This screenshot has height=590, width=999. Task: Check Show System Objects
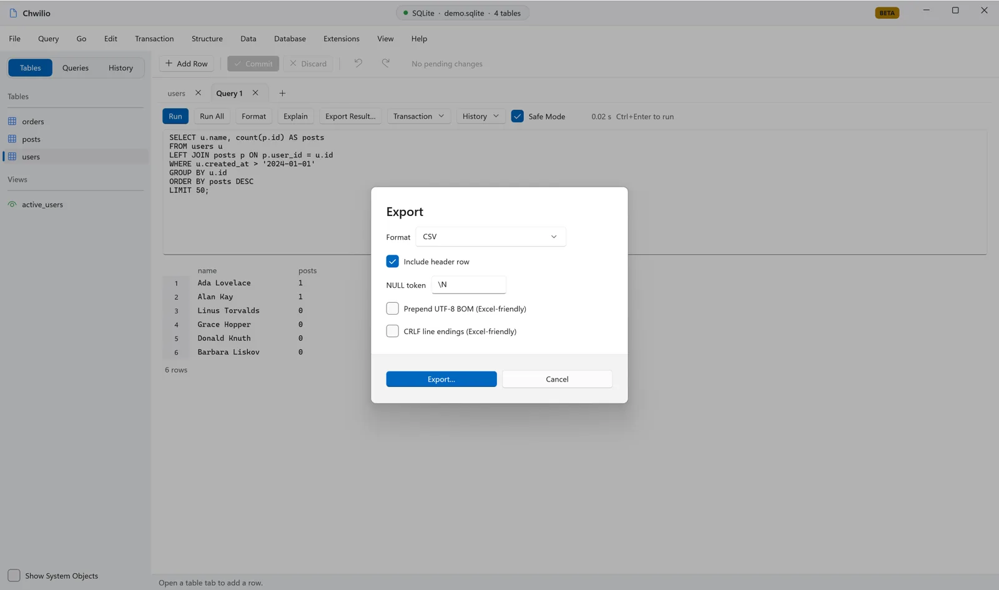tap(14, 576)
